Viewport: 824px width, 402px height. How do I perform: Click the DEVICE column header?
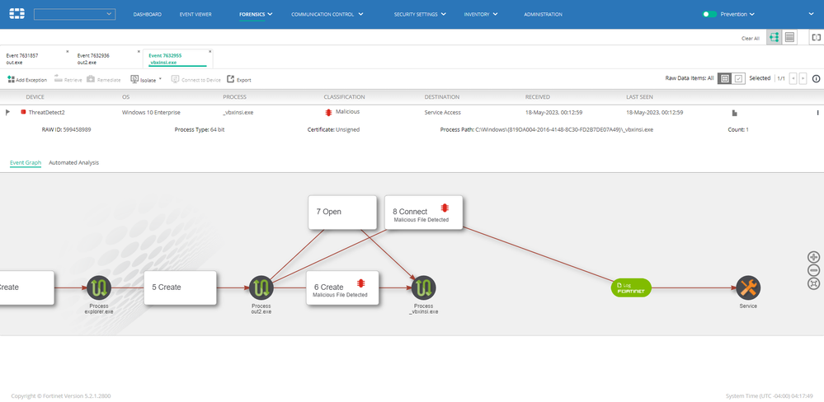click(x=35, y=97)
